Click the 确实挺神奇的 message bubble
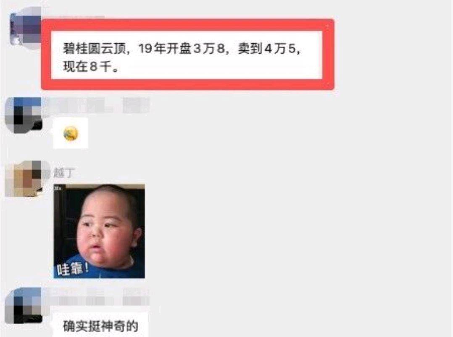453x337 pixels. (x=100, y=326)
